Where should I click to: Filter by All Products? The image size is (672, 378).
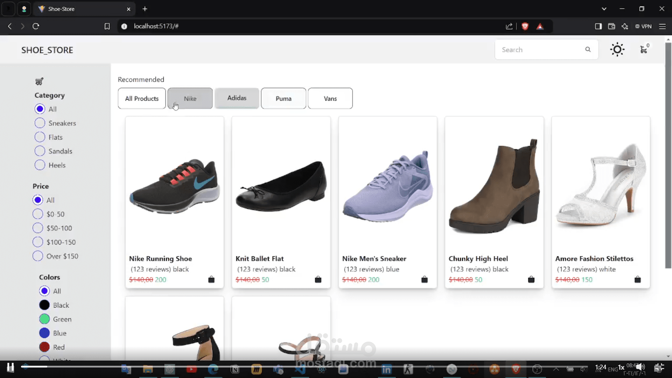point(142,98)
